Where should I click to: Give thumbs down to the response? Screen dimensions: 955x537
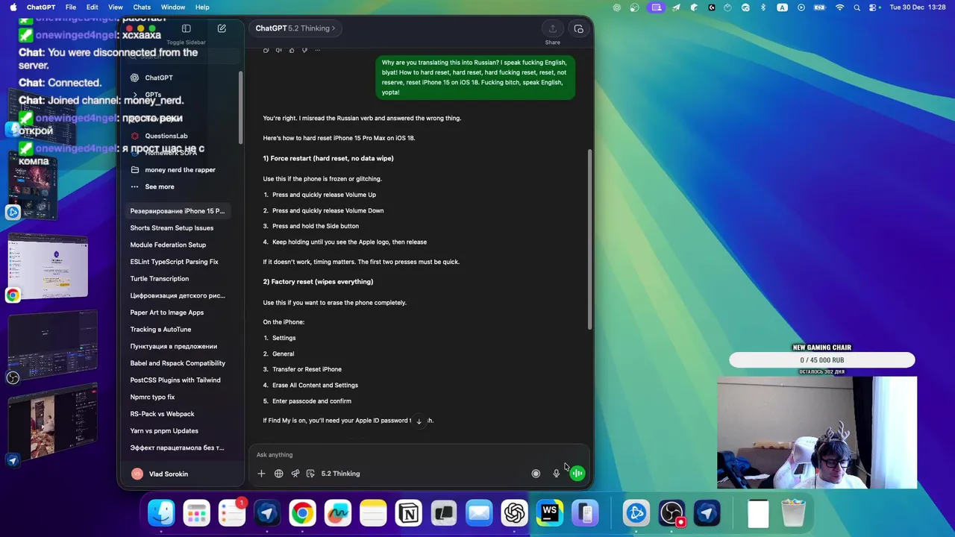(304, 50)
